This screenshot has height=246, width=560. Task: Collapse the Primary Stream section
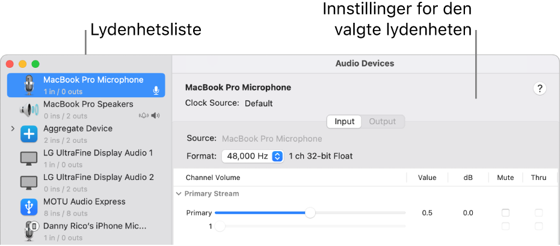click(x=179, y=194)
